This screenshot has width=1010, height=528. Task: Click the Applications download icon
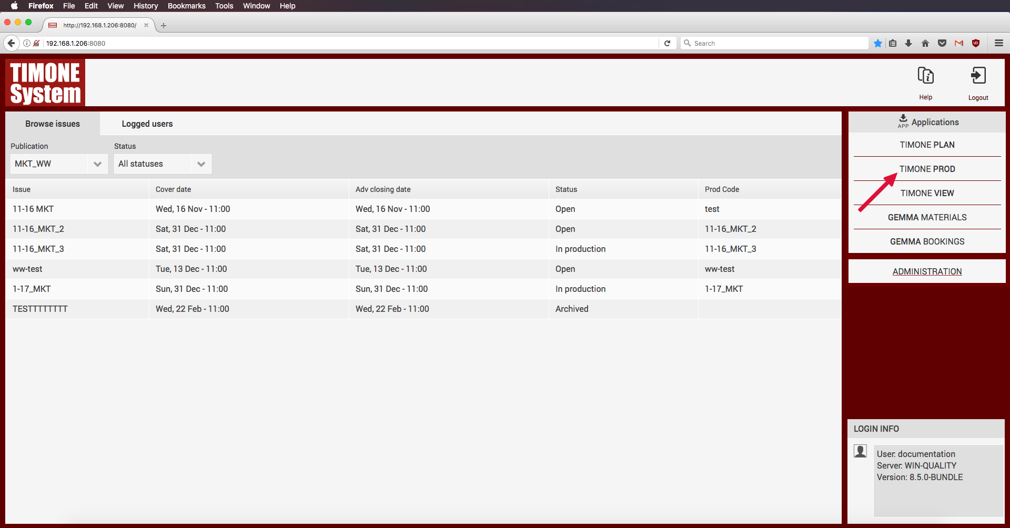(903, 121)
